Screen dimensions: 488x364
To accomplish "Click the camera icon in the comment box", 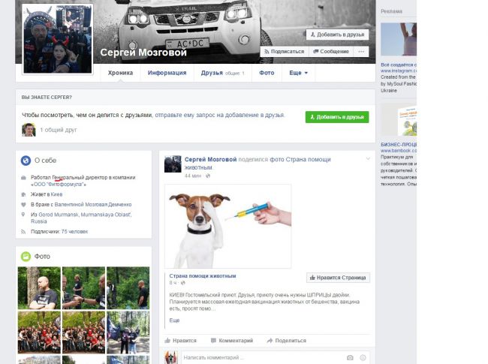I will [350, 358].
